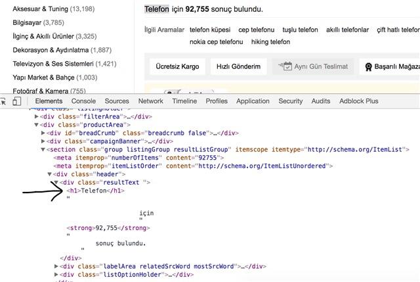420x282 pixels.
Task: Open the Sources tab
Action: pyautogui.click(x=117, y=101)
